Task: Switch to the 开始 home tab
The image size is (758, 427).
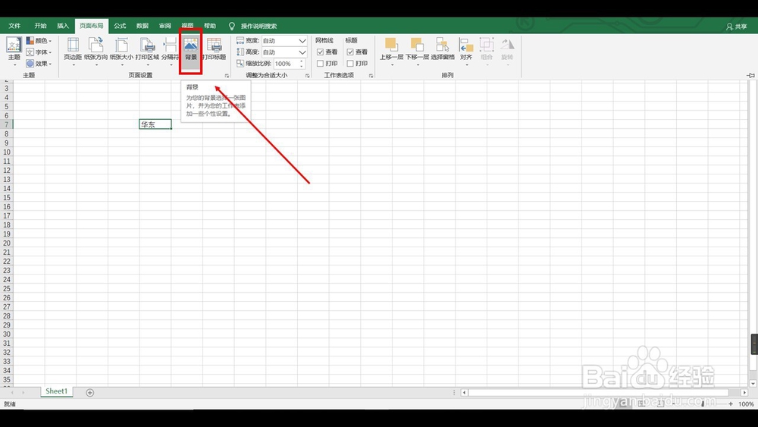Action: (41, 26)
